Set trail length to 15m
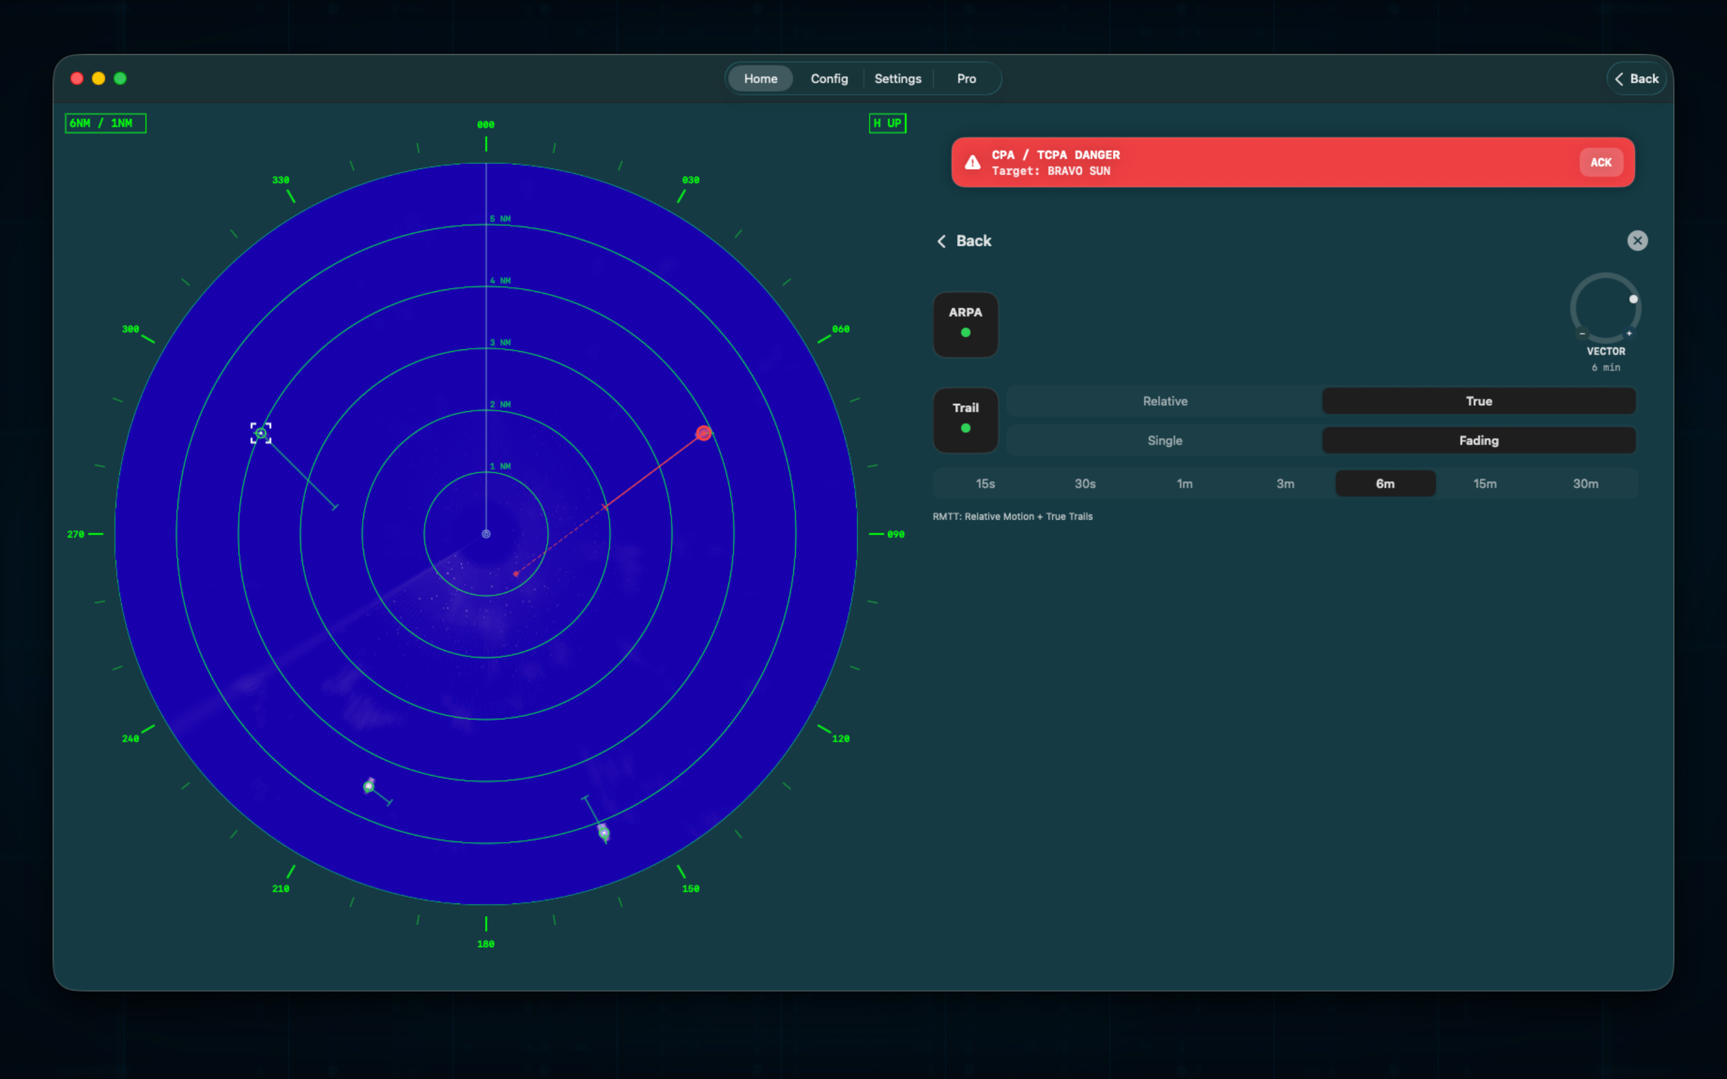1727x1079 pixels. pos(1485,484)
